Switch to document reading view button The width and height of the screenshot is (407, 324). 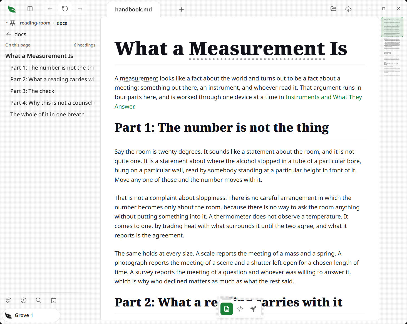[x=227, y=309]
